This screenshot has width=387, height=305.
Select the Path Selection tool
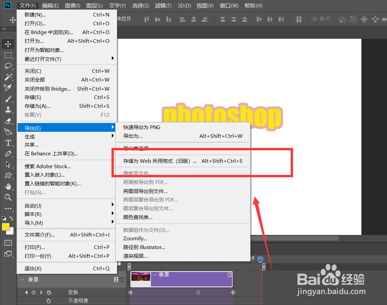pyautogui.click(x=8, y=164)
